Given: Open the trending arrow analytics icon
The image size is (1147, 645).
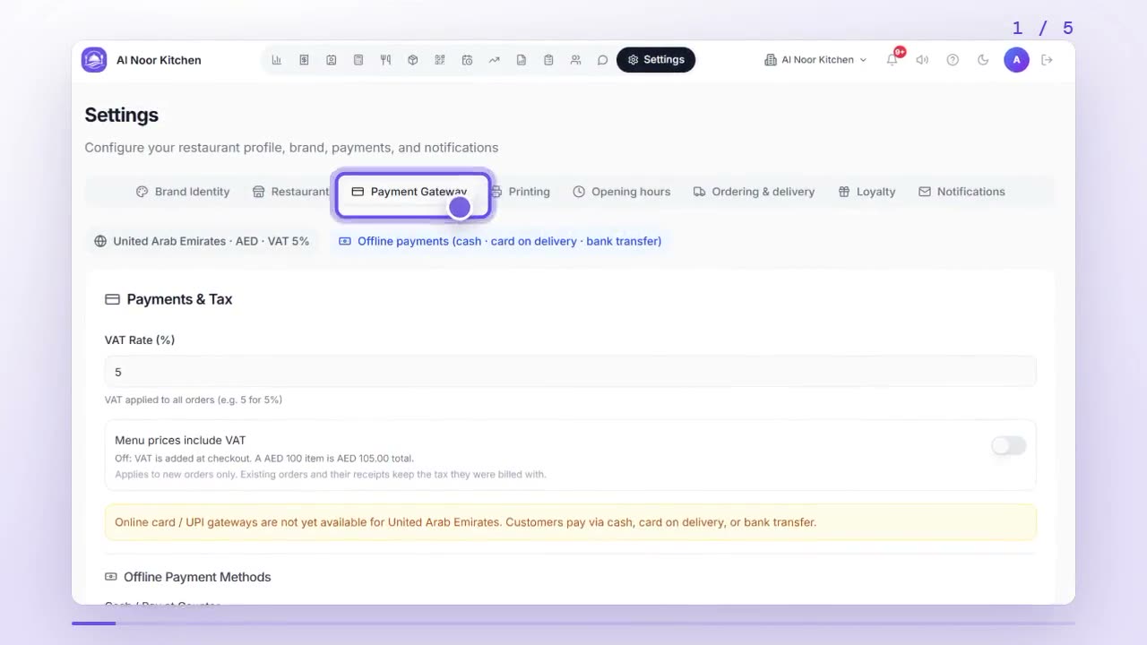Looking at the screenshot, I should pyautogui.click(x=494, y=60).
